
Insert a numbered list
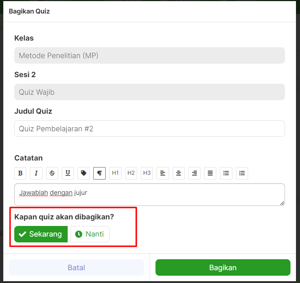click(242, 173)
